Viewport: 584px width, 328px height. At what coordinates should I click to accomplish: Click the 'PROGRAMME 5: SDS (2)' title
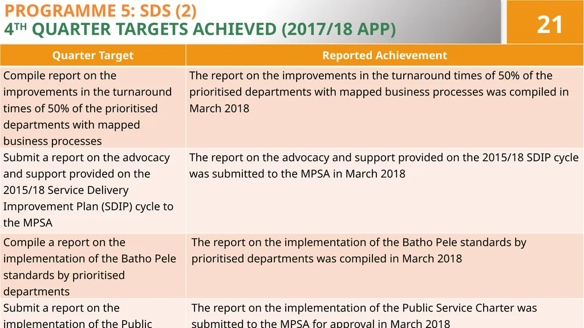100,10
